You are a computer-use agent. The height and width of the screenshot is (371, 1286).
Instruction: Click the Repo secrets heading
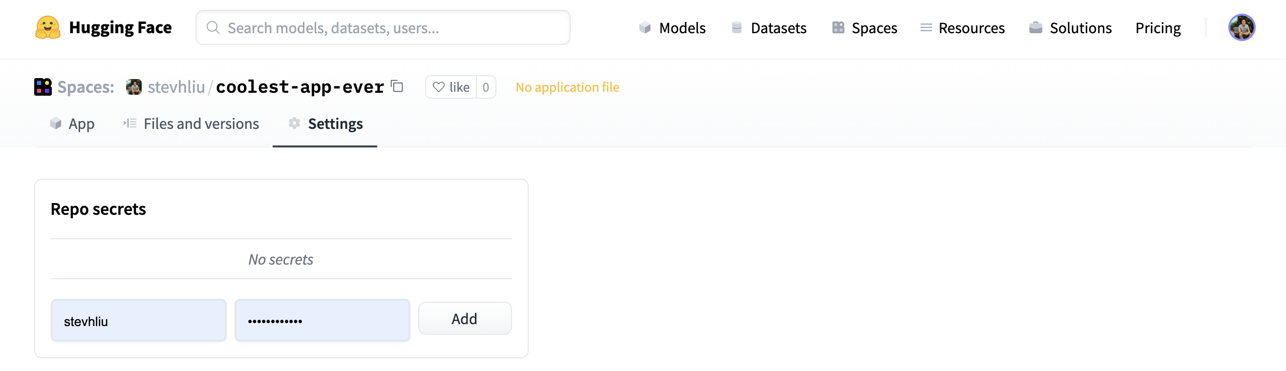[x=98, y=209]
